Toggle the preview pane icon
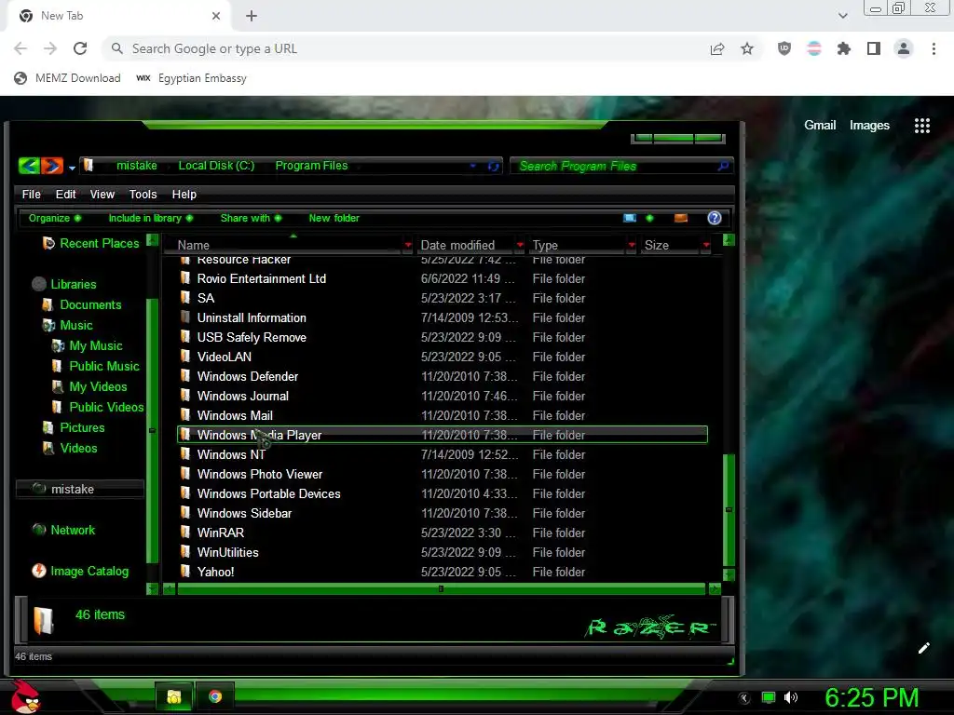Viewport: 954px width, 715px height. [681, 218]
